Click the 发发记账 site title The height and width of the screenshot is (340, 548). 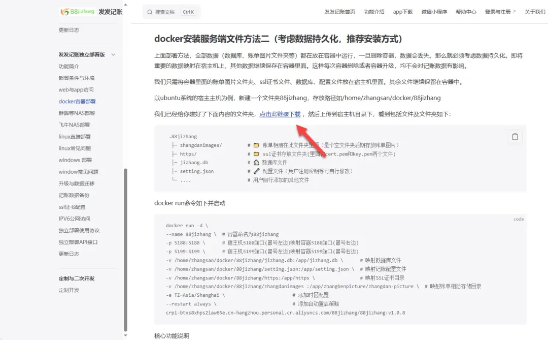[x=111, y=12]
